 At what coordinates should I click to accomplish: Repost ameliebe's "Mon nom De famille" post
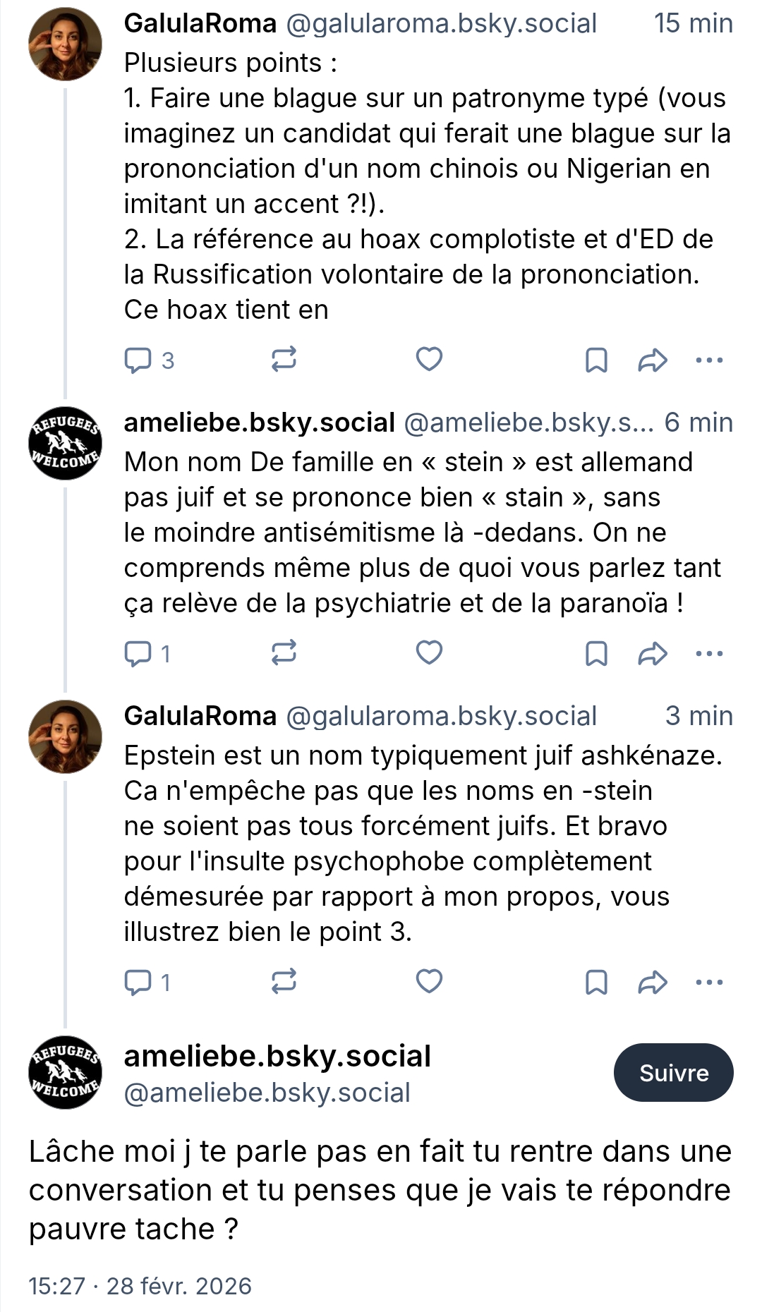pos(284,653)
